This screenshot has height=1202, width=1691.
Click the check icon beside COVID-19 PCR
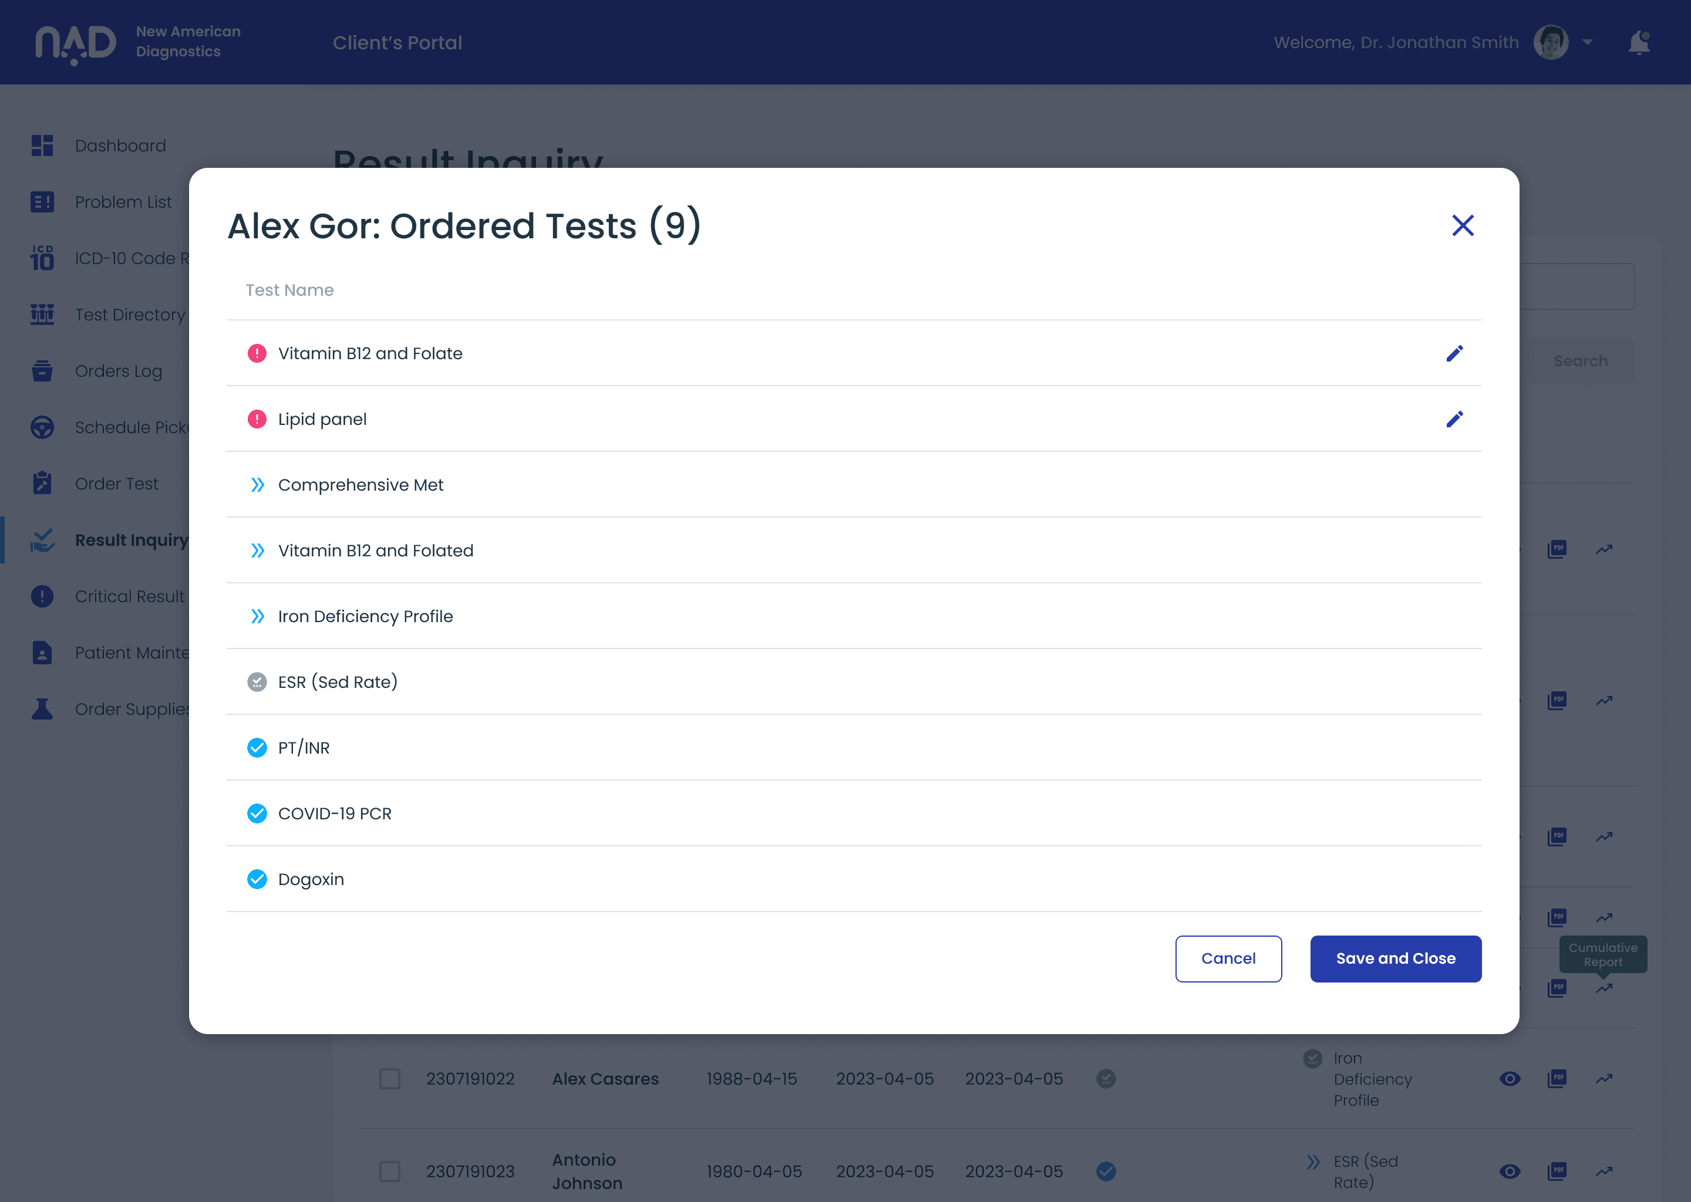(257, 813)
